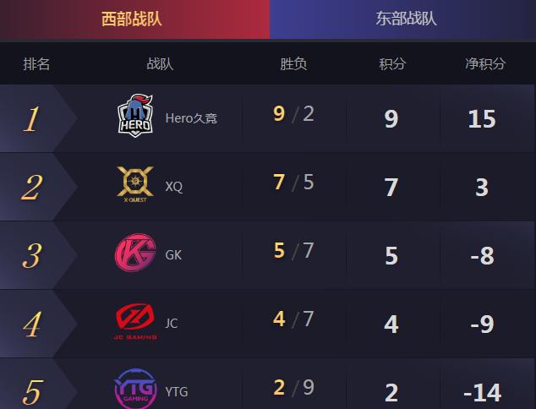
Task: Select the YTG team name
Action: click(x=177, y=391)
